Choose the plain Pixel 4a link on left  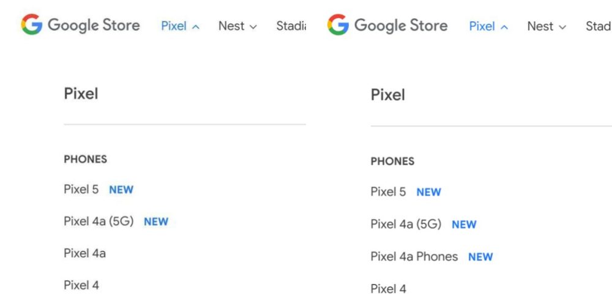tap(84, 253)
